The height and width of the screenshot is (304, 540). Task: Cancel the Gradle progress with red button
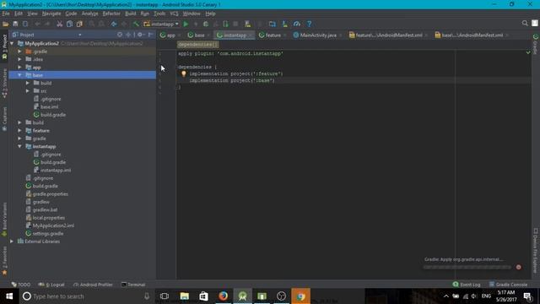tap(519, 267)
